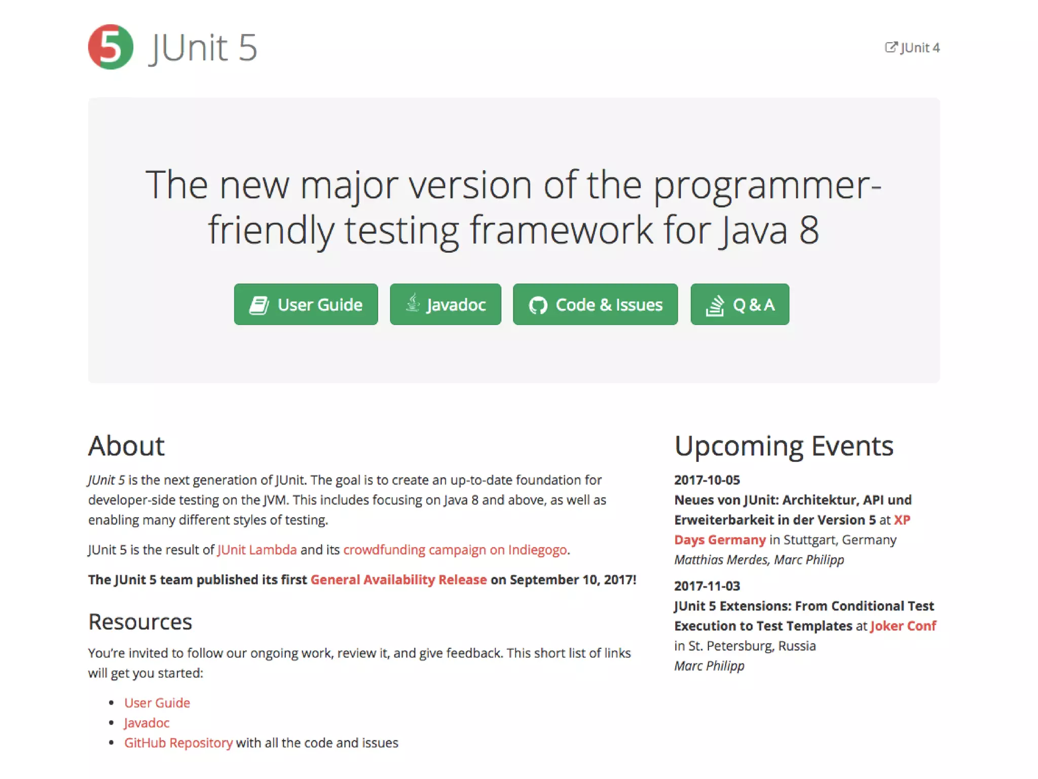The height and width of the screenshot is (779, 1038).
Task: Click the JUnit 5 round logo
Action: click(110, 47)
